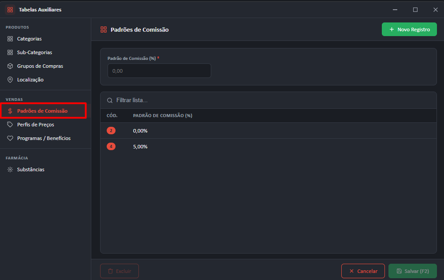Click the Grupos de Compras box icon
Screen dimensions: 444x280
(10, 66)
